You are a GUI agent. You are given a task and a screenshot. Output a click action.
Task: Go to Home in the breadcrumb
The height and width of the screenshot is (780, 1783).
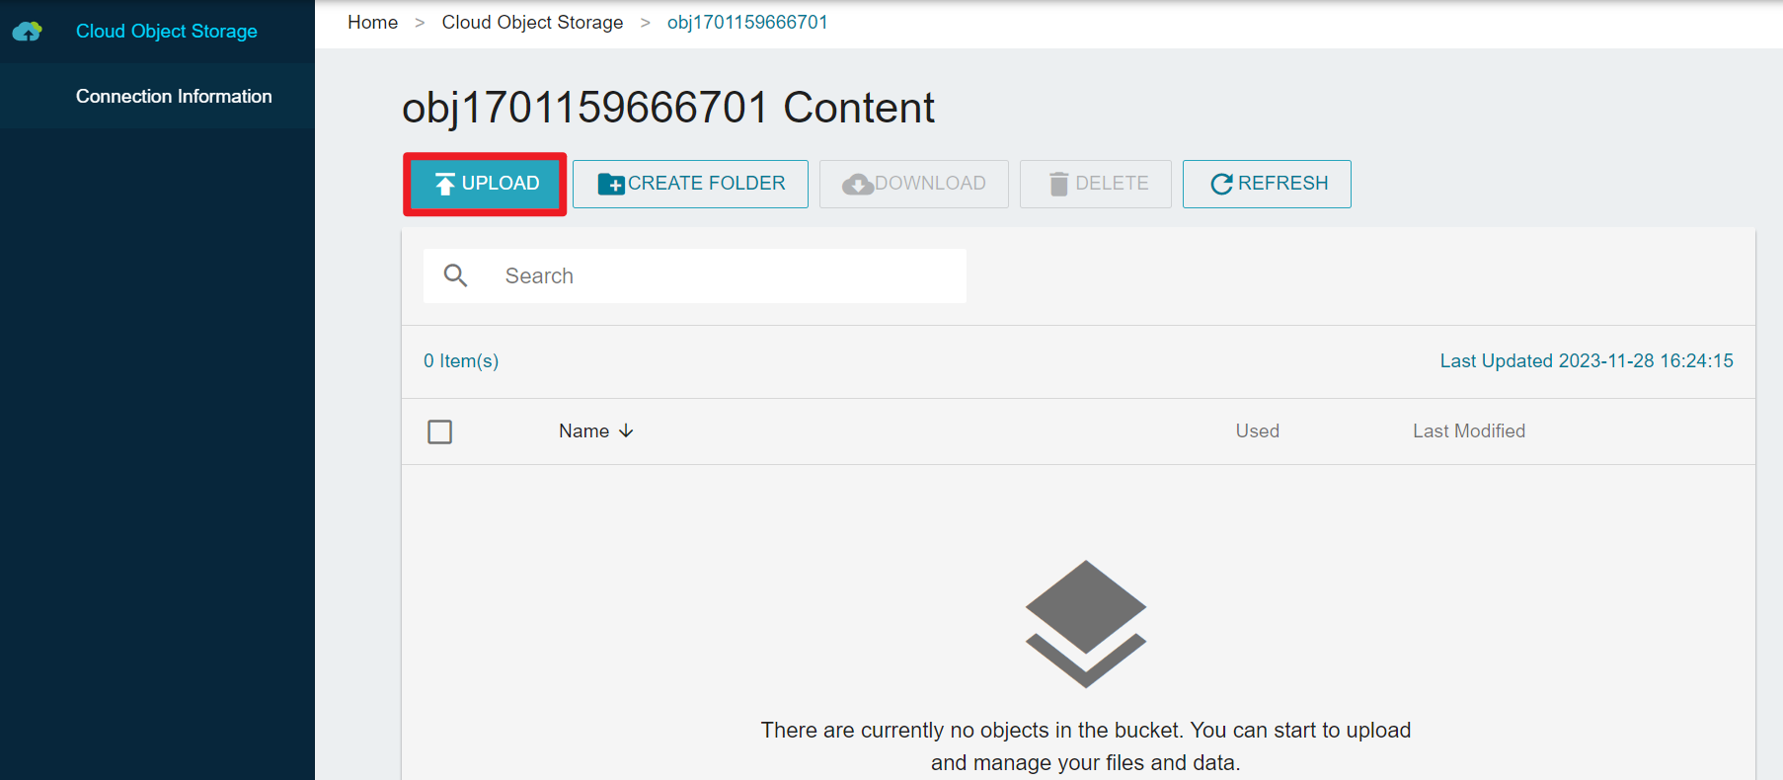point(372,23)
